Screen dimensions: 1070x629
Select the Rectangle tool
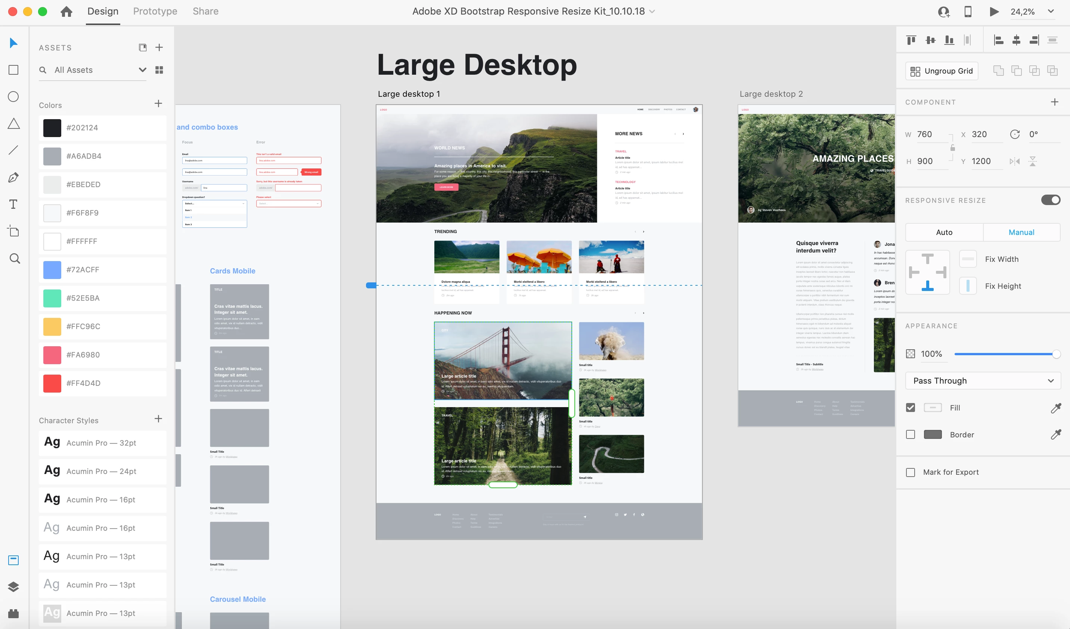point(13,70)
